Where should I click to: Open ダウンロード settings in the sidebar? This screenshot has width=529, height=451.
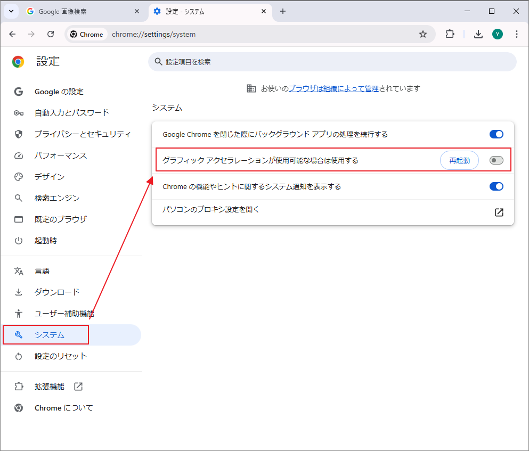tap(71, 292)
